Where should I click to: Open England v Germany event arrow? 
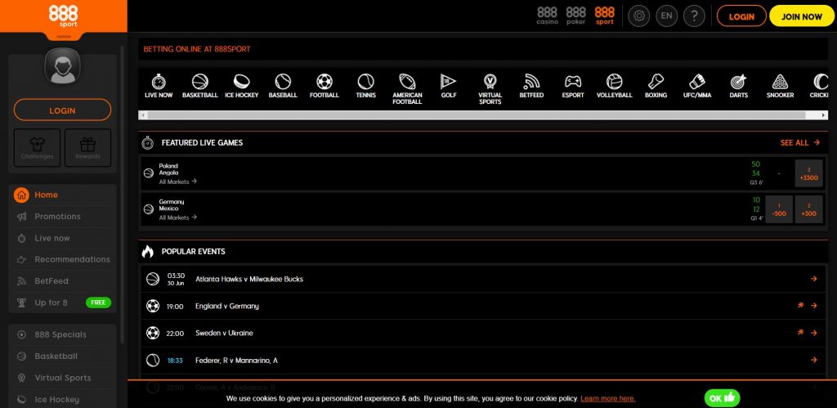813,306
